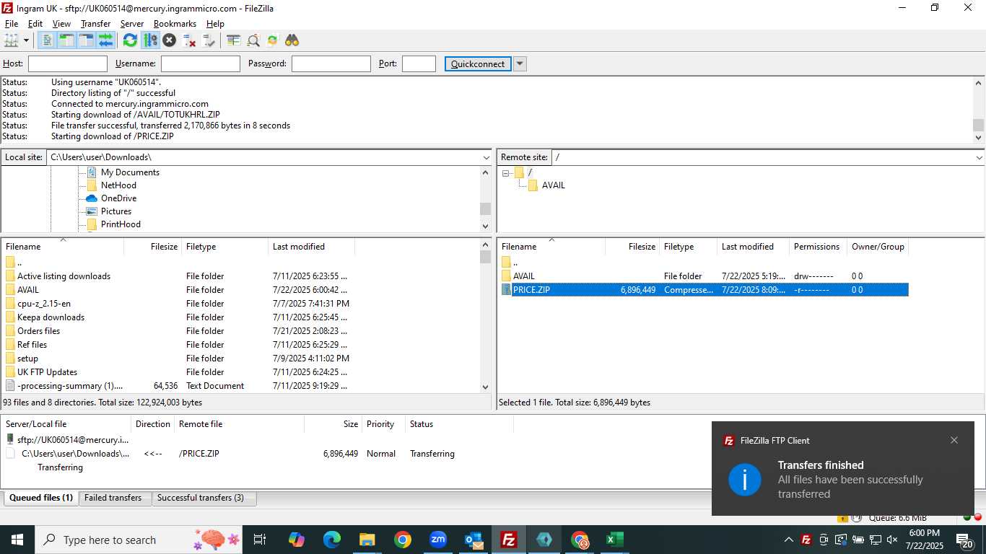Toggle transfer queue display
Image resolution: width=986 pixels, height=554 pixels.
[x=106, y=40]
